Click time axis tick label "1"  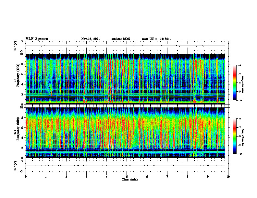coord(46,177)
